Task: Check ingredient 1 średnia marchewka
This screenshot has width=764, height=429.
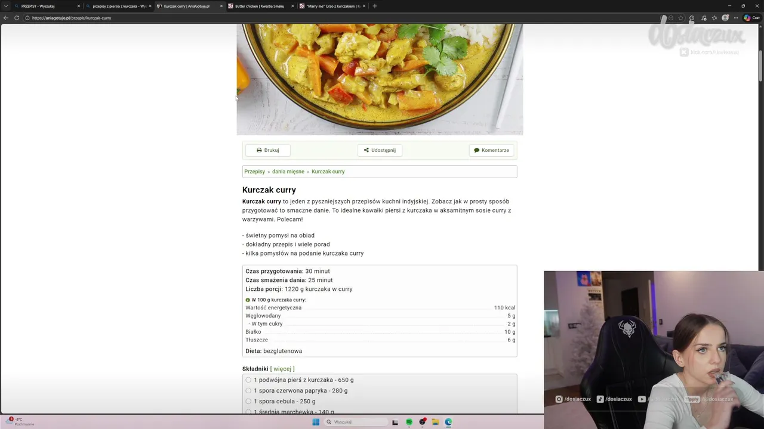Action: pos(248,412)
